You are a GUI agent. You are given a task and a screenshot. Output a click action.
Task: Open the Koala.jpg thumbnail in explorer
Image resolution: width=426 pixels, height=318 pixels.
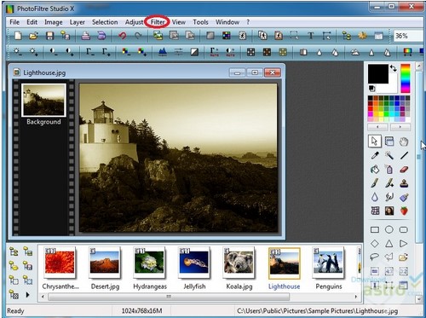239,263
